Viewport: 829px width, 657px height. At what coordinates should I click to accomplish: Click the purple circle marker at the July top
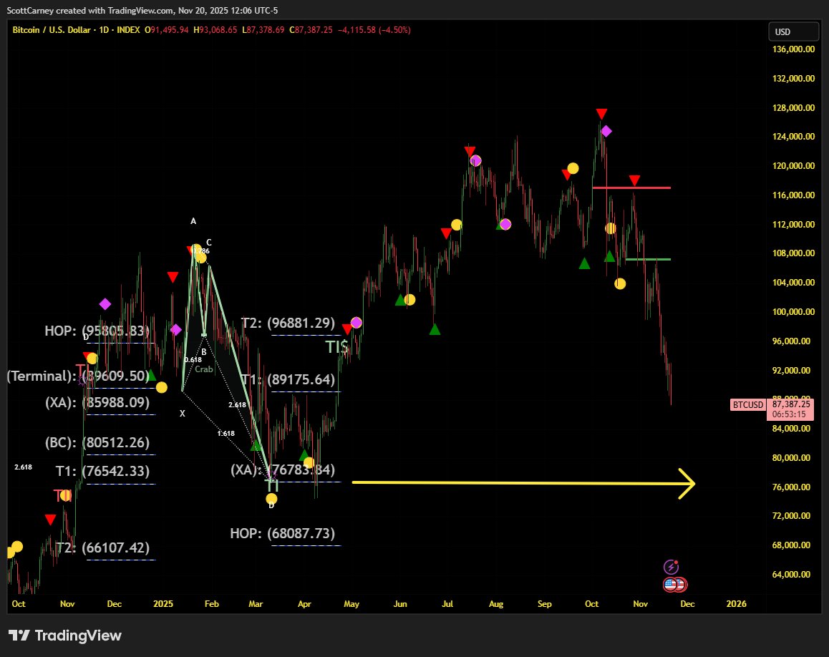[475, 160]
